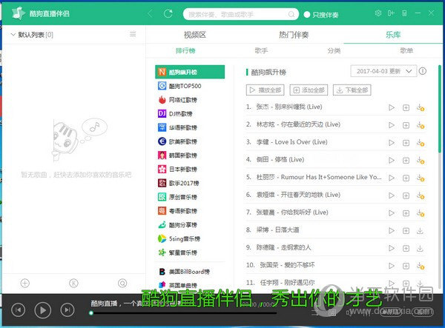Open the 繁星音乐榜 chart
Image resolution: width=445 pixels, height=328 pixels.
point(190,252)
